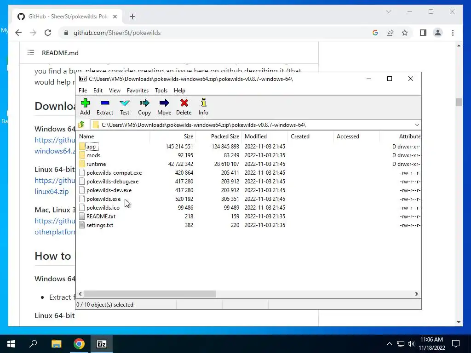Click the Chrome taskbar icon

79,344
